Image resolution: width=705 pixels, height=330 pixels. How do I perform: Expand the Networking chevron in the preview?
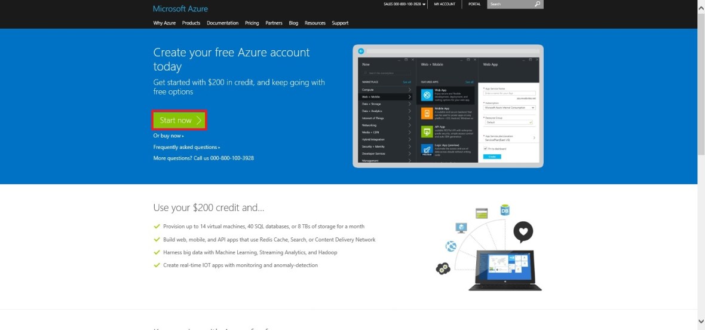[410, 125]
